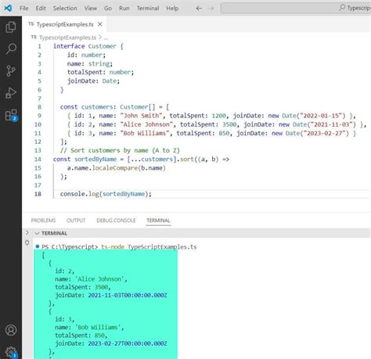
Task: Click the "Alice Johnson" string in code
Action: pyautogui.click(x=146, y=124)
